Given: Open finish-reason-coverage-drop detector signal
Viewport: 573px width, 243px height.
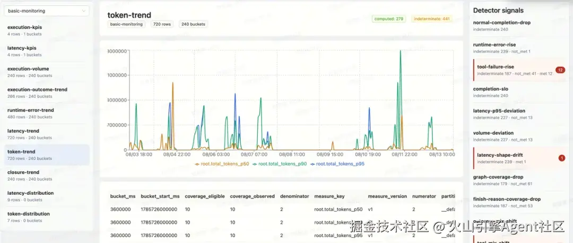Looking at the screenshot, I should [x=519, y=202].
